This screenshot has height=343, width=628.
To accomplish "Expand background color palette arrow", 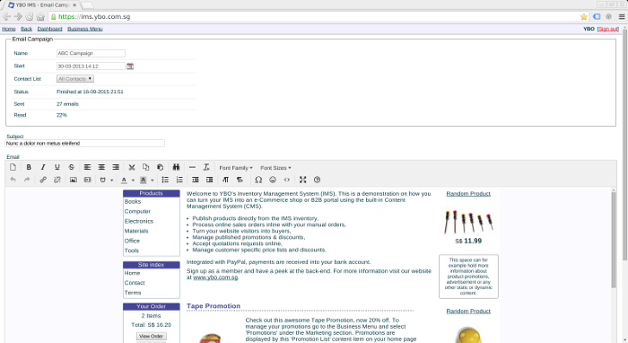I will [x=153, y=180].
